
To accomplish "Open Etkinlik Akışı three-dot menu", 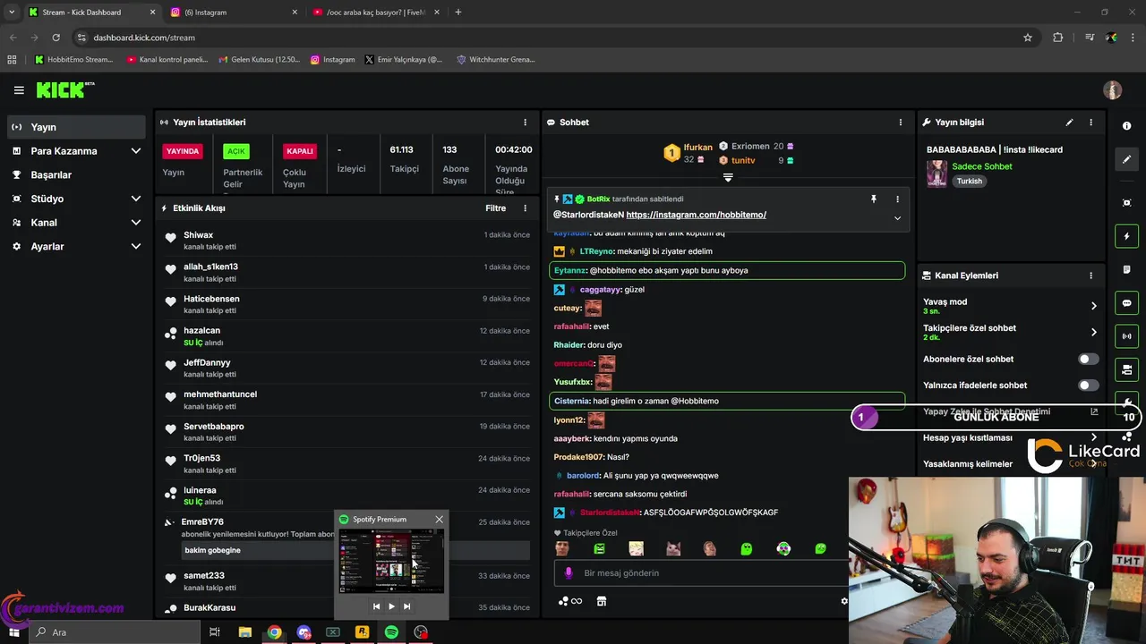I will (526, 208).
